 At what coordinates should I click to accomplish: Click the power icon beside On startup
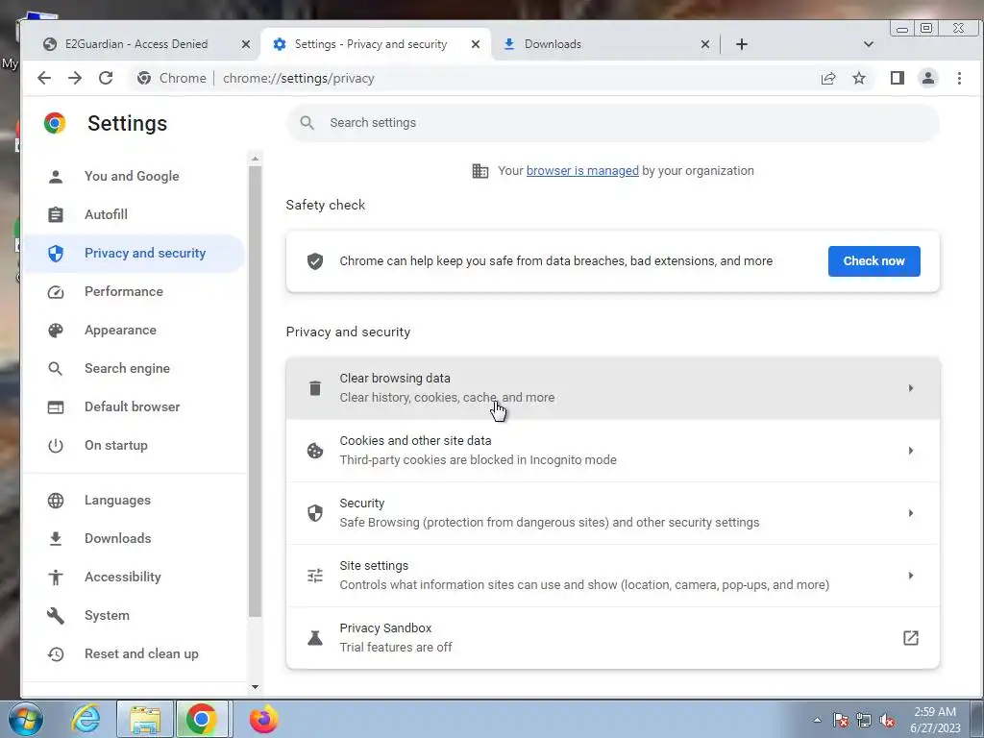point(55,446)
